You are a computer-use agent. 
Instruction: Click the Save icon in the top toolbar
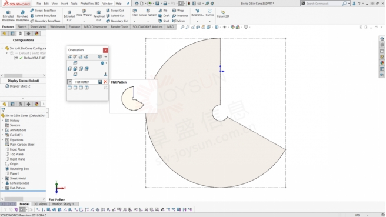pos(157,4)
